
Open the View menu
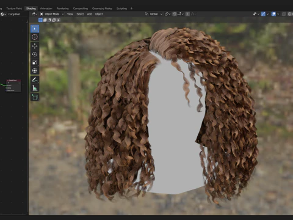coord(70,14)
